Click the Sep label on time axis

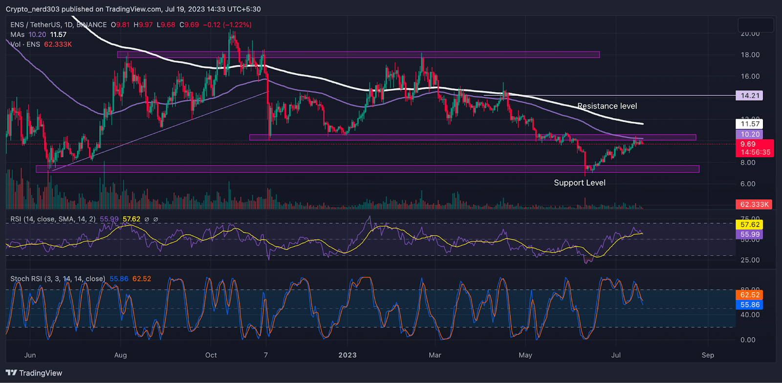click(708, 355)
